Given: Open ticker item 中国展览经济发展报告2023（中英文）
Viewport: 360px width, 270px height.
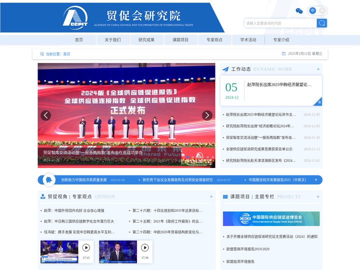Looking at the screenshot, I should (x=277, y=180).
